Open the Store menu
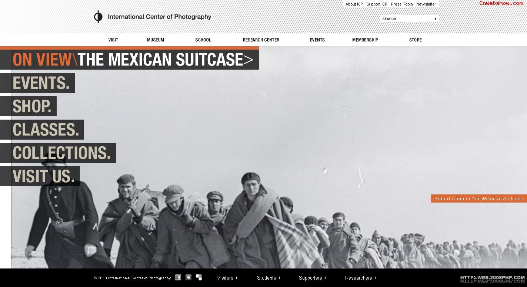This screenshot has width=527, height=287. pyautogui.click(x=416, y=40)
